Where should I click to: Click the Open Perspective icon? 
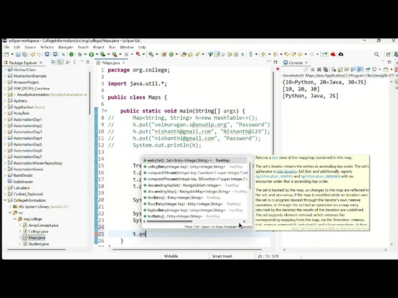point(388,55)
